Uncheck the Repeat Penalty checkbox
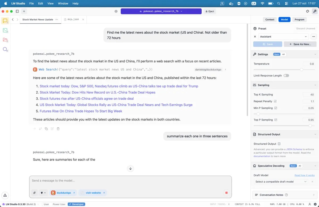The height and width of the screenshot is (207, 319). point(275,101)
